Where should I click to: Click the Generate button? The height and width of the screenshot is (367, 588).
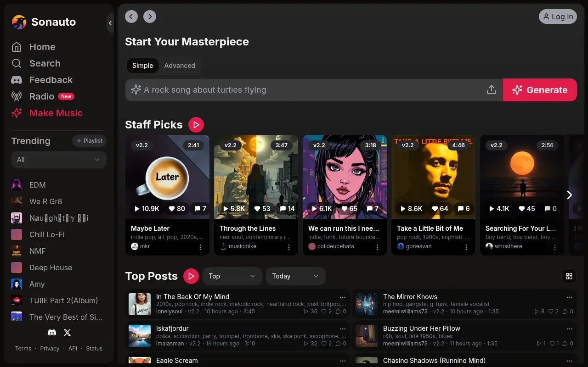tap(540, 89)
